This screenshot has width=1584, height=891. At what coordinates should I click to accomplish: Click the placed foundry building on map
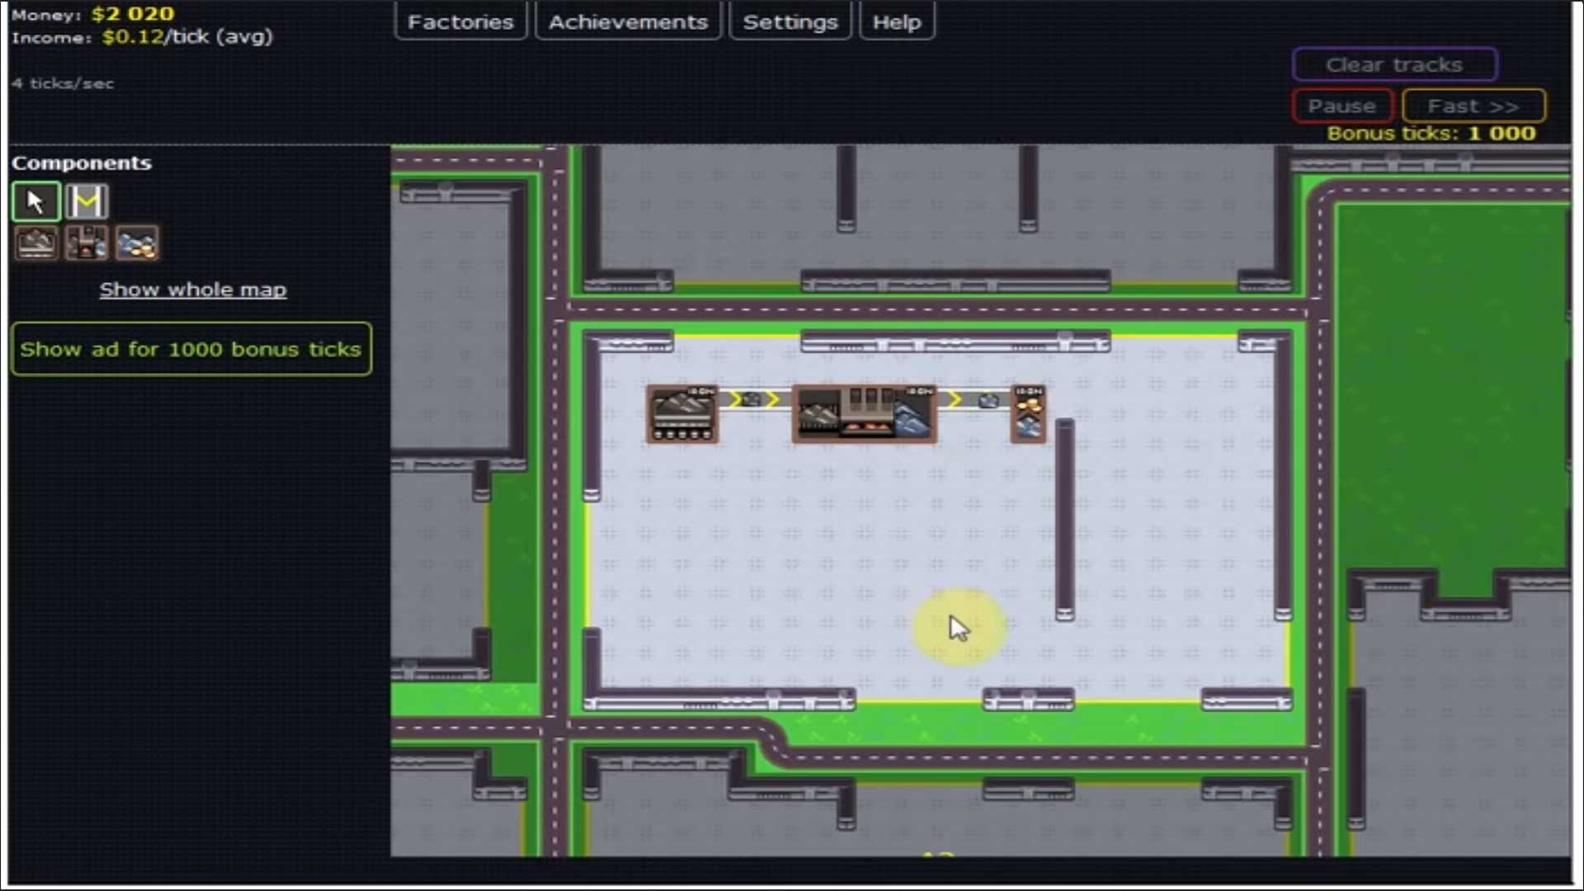[864, 414]
